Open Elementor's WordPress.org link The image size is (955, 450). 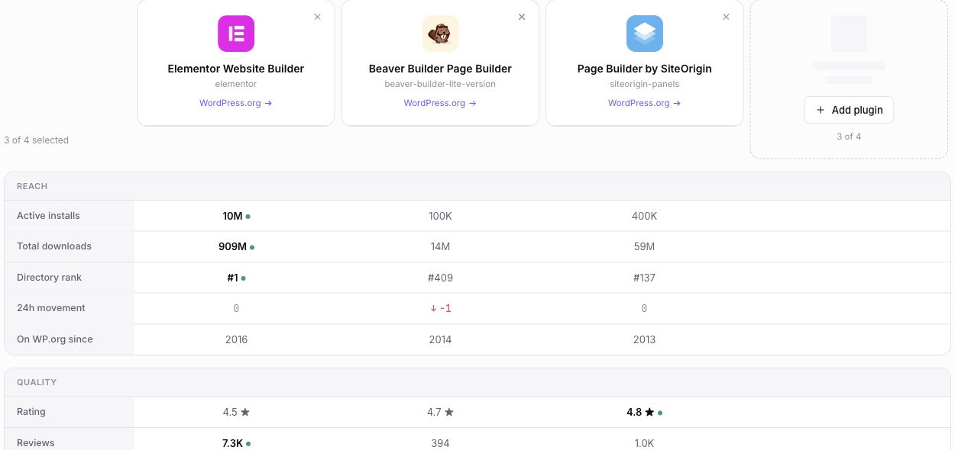[x=236, y=103]
